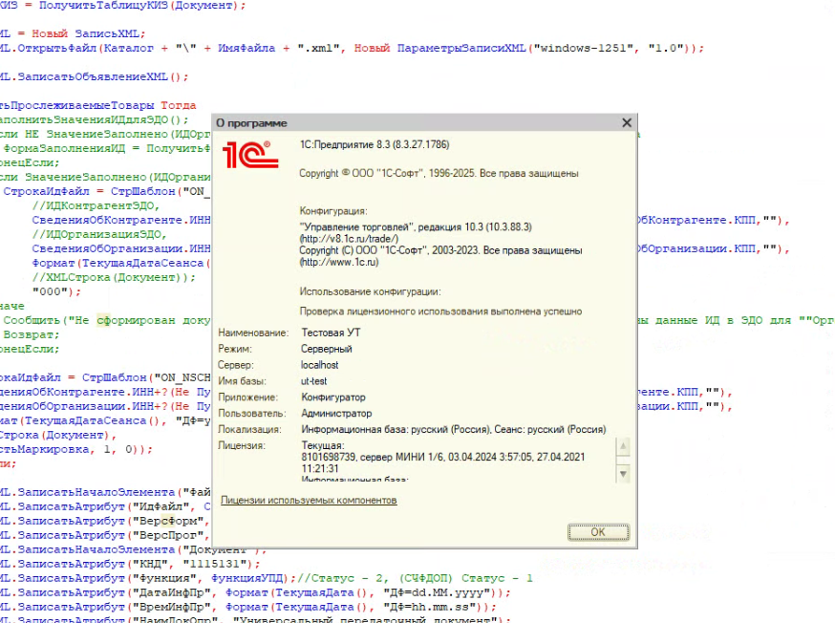This screenshot has width=835, height=623.
Task: Click code line with ФункцияУПД
Action: (x=267, y=578)
